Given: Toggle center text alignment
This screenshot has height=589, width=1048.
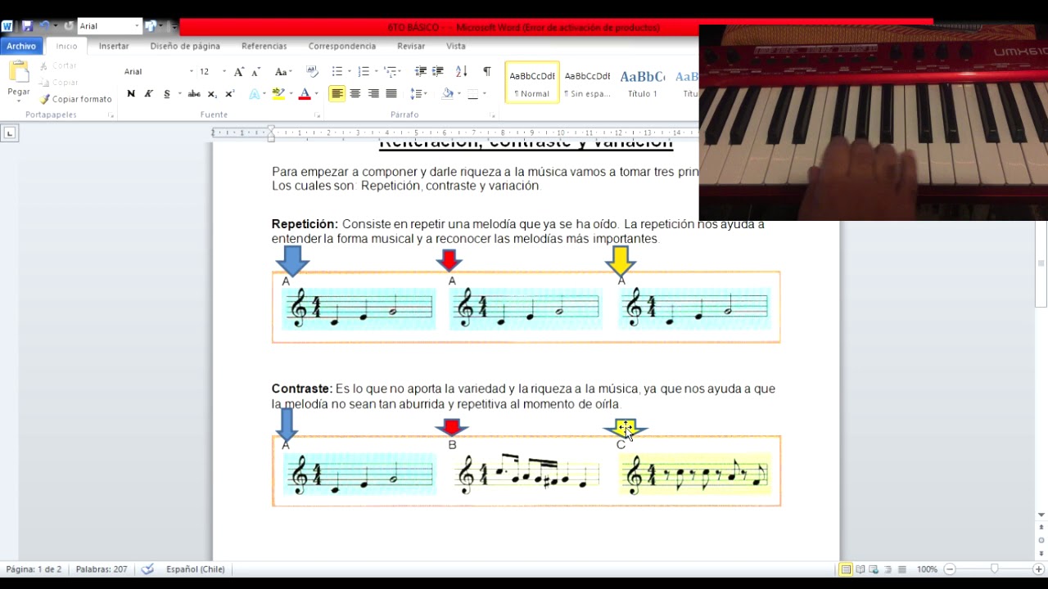Looking at the screenshot, I should [355, 94].
